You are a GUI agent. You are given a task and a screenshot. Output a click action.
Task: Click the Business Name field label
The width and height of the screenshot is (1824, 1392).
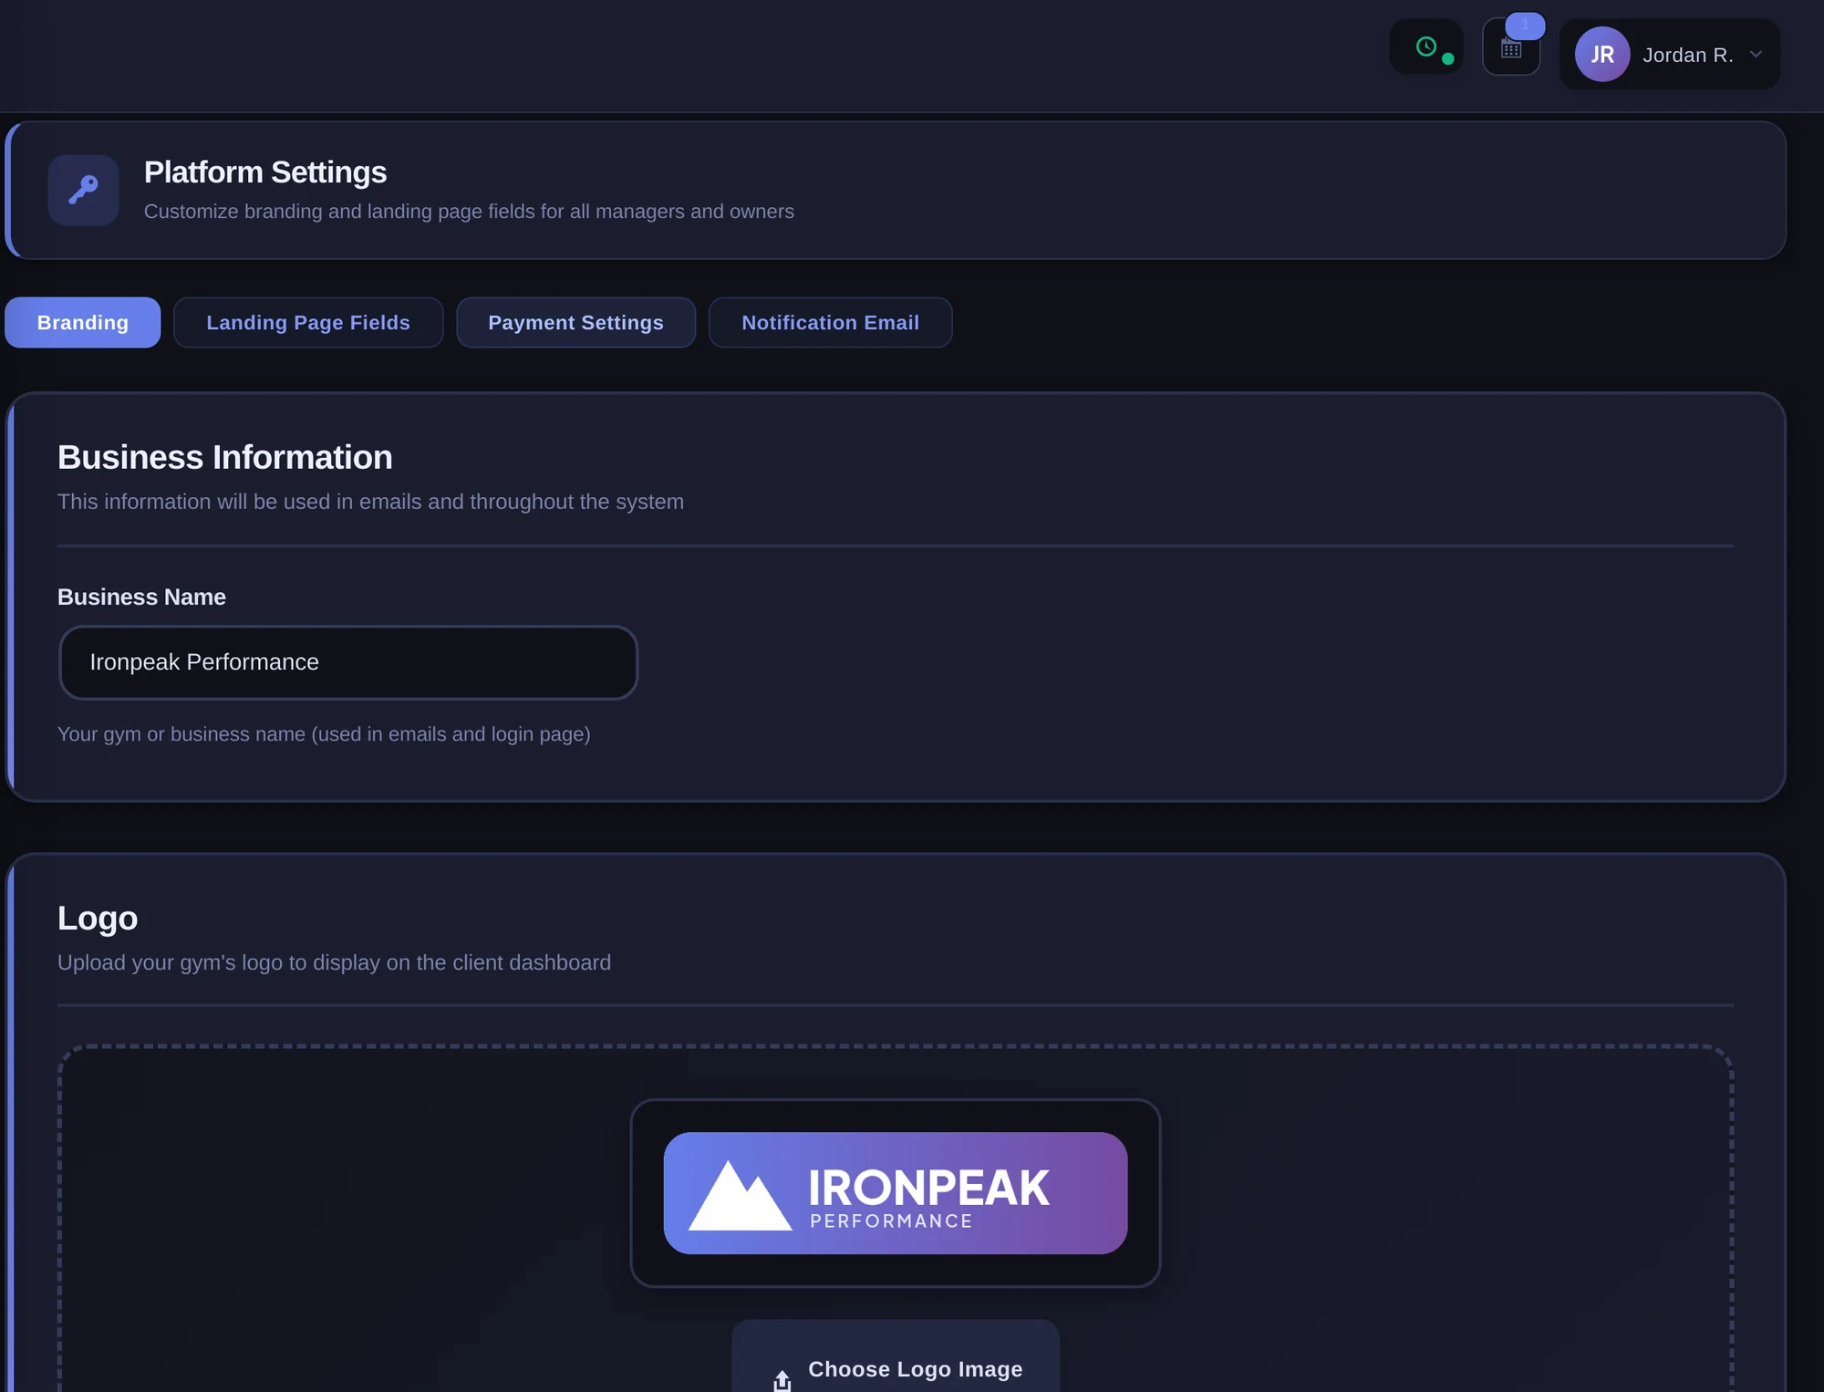point(141,597)
